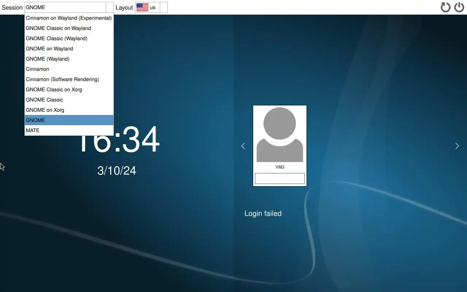Show next user with right arrow

point(457,146)
